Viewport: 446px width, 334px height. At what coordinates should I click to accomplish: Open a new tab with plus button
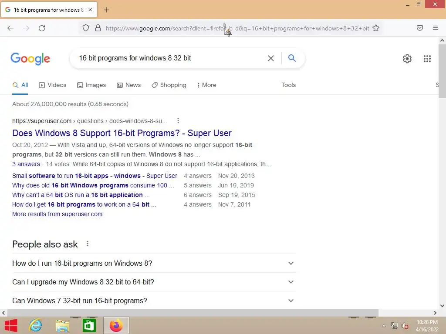click(106, 10)
